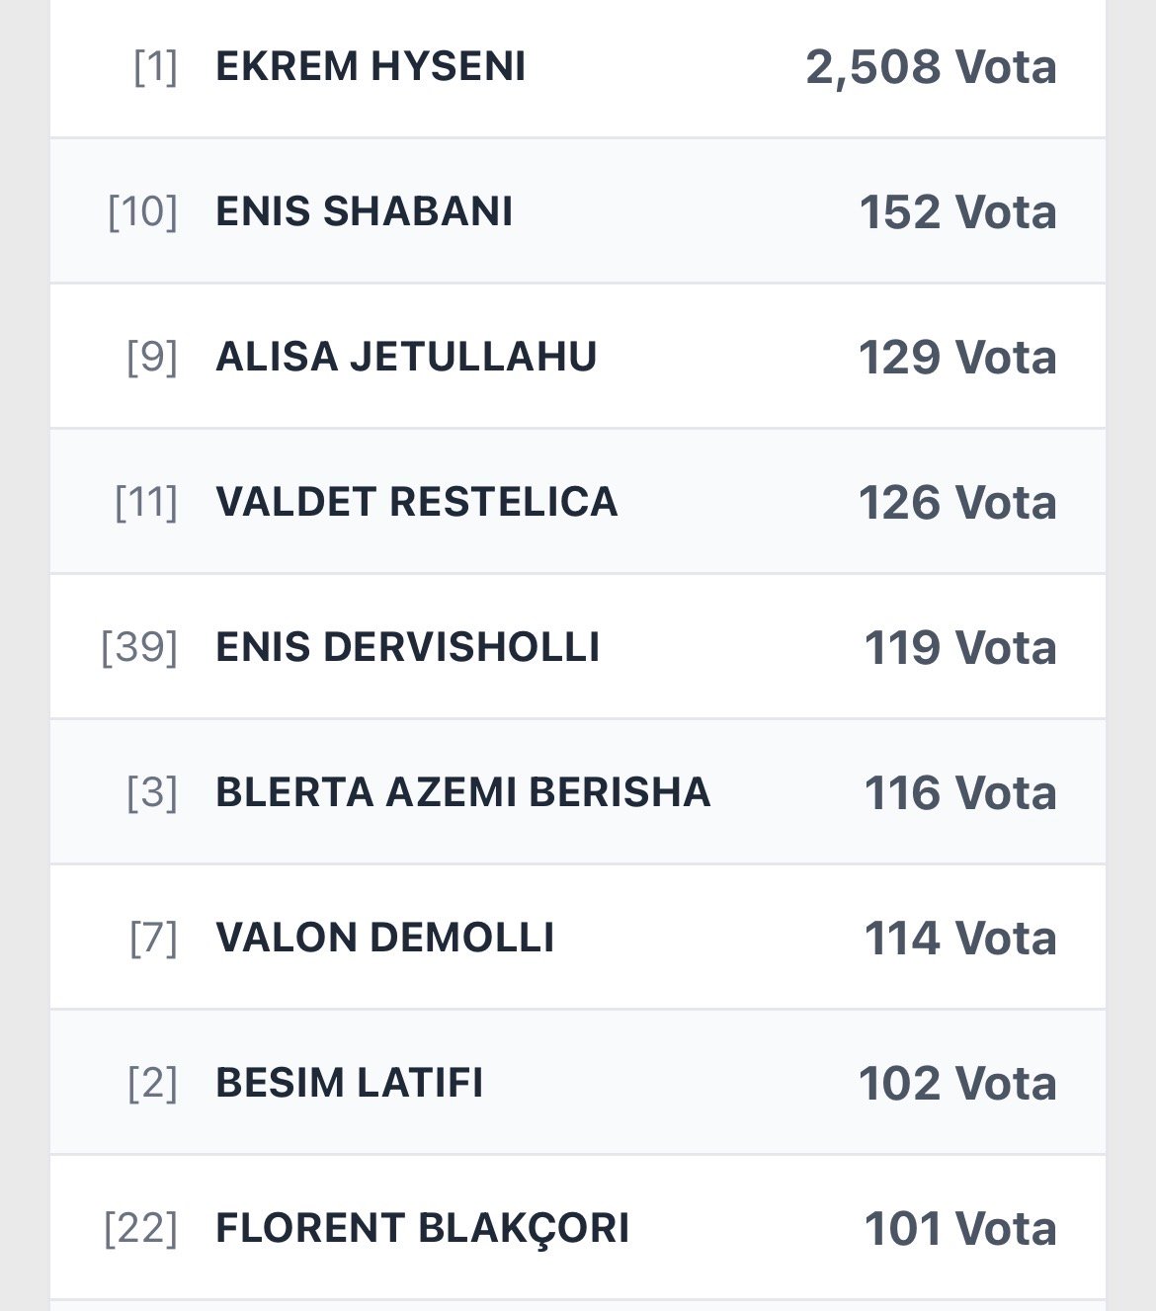
Task: Click candidate number [1] label
Action: (x=155, y=67)
